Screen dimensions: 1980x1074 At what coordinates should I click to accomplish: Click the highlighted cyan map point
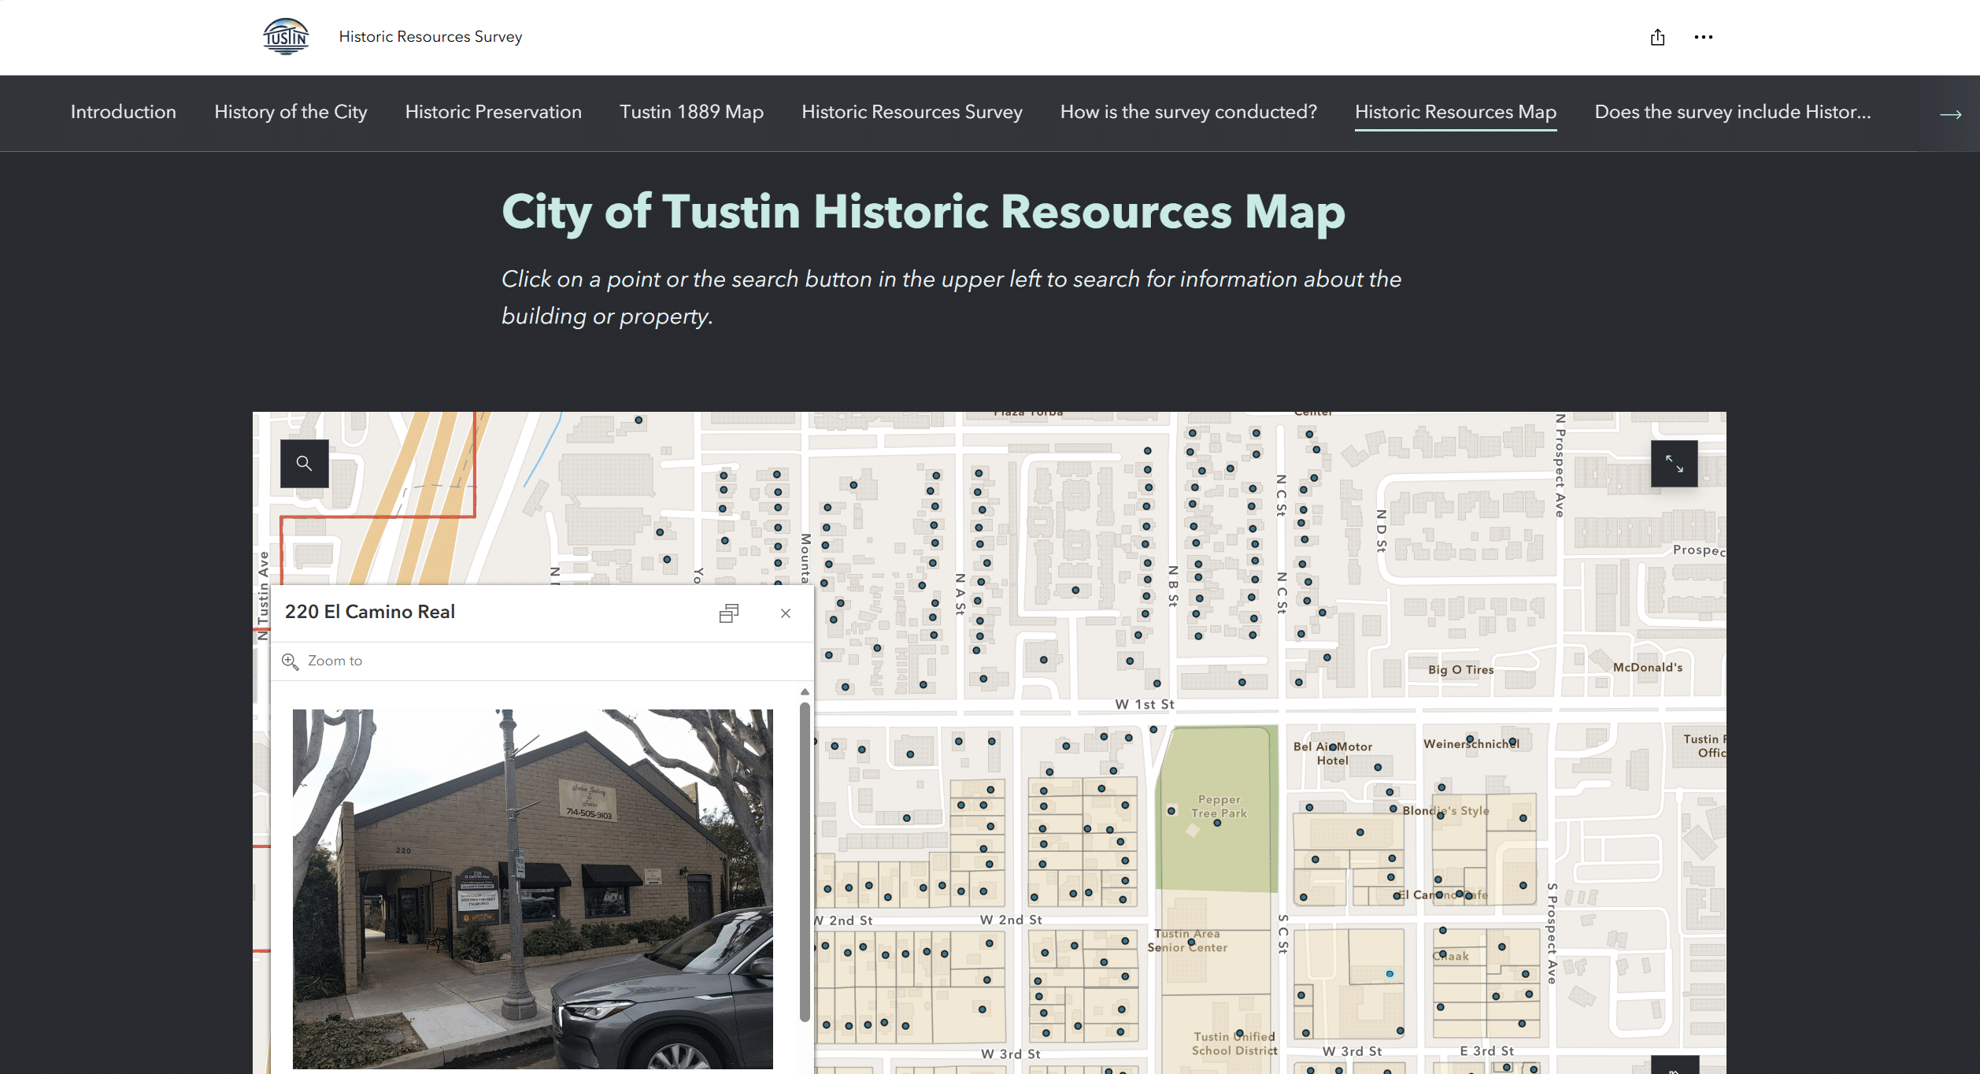pos(1390,974)
